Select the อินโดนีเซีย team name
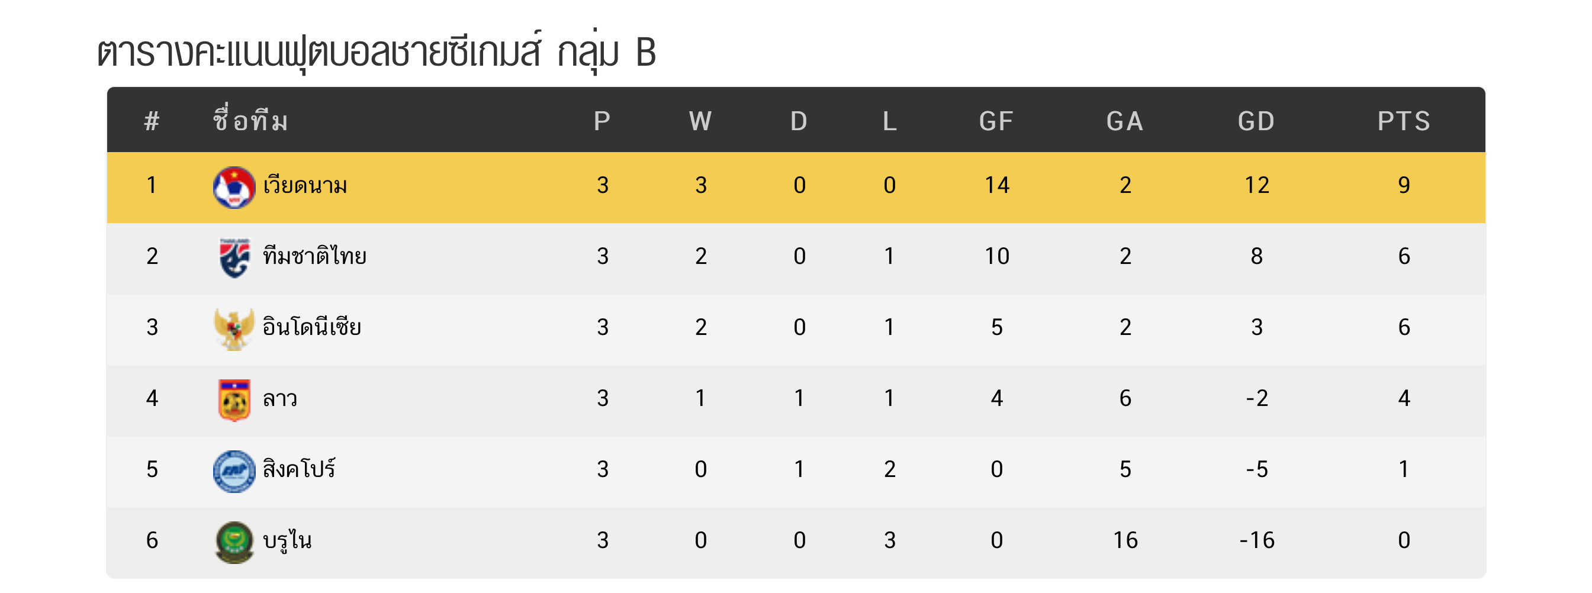The height and width of the screenshot is (593, 1592). (x=311, y=327)
